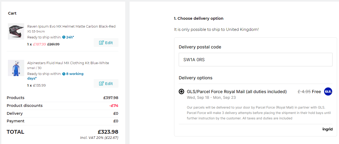
Task: Open the Raven Ipsum Evo helmet thumbnail
Action: 16,31
